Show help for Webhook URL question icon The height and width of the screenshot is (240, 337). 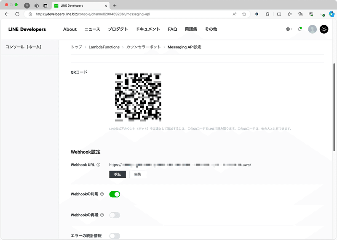(99, 165)
